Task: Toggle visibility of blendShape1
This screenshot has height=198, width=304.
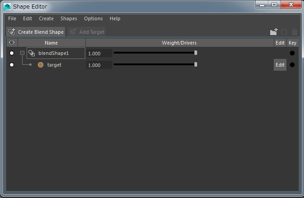Action: (12, 53)
